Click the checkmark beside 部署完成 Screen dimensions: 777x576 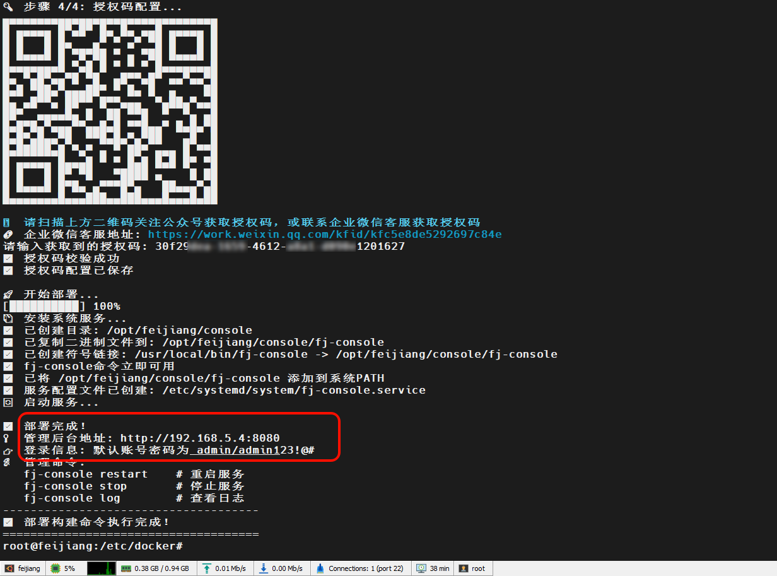pyautogui.click(x=8, y=426)
